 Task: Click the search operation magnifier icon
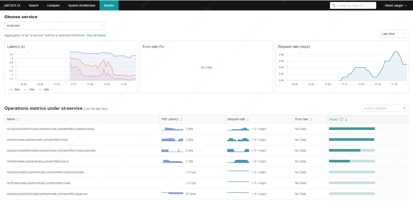405,108
